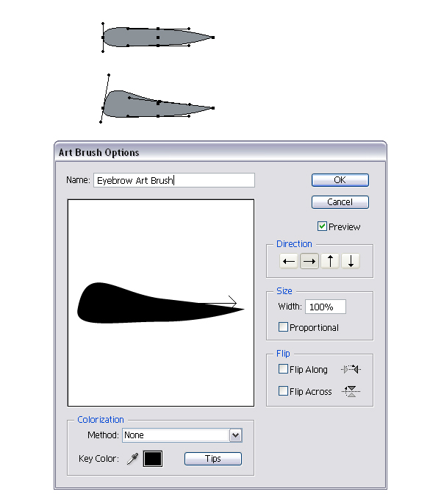Screen dimensions: 441x500
Task: Set stroke direction to up arrow
Action: pos(330,261)
